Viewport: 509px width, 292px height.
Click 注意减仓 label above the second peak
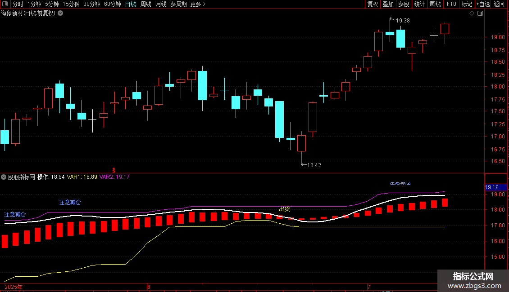pos(70,202)
